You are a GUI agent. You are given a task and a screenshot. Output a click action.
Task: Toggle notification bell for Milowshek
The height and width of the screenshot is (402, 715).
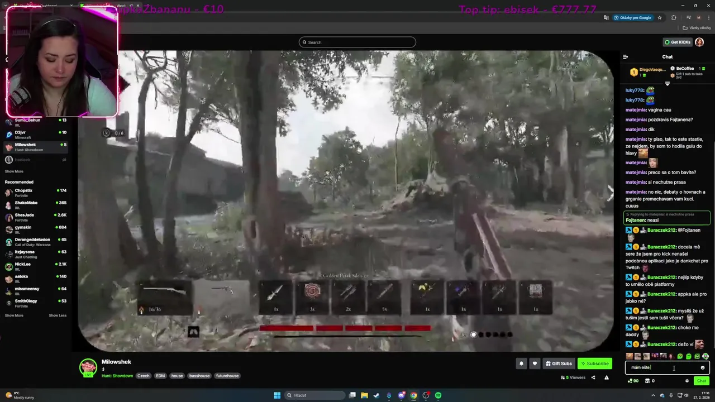tap(521, 363)
